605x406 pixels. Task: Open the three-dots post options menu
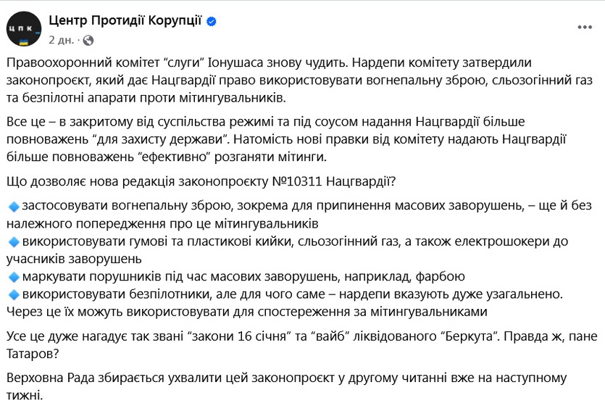coord(584,28)
